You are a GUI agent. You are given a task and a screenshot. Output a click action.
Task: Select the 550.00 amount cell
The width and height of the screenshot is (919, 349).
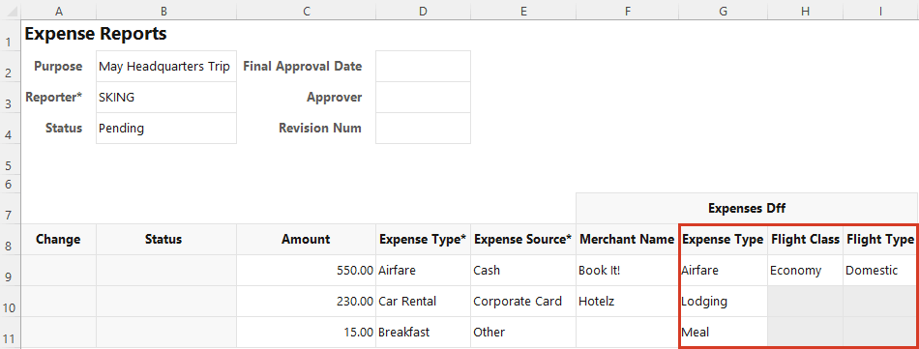pos(306,271)
